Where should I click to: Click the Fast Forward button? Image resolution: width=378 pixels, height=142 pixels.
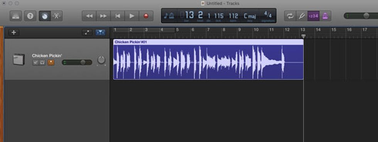103,16
